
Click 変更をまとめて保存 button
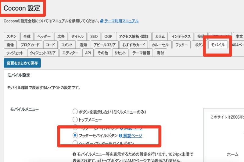tap(22, 63)
